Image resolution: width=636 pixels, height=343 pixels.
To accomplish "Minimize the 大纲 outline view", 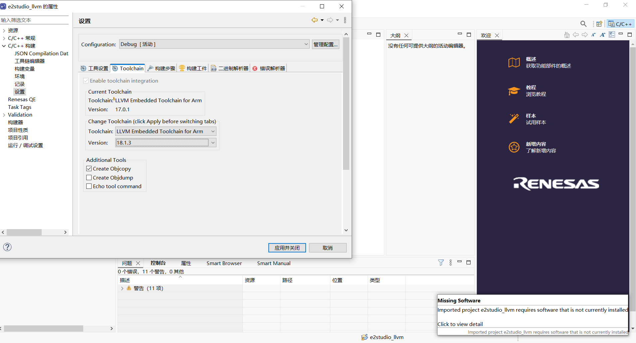I will click(460, 34).
